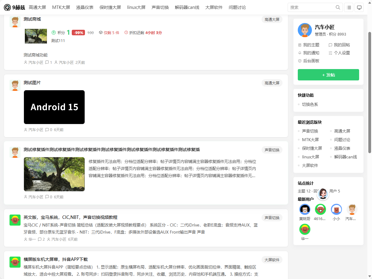This screenshot has width=372, height=279.
Task: Open 问题讨论 in 最近浏览版块
Action: tap(342, 140)
